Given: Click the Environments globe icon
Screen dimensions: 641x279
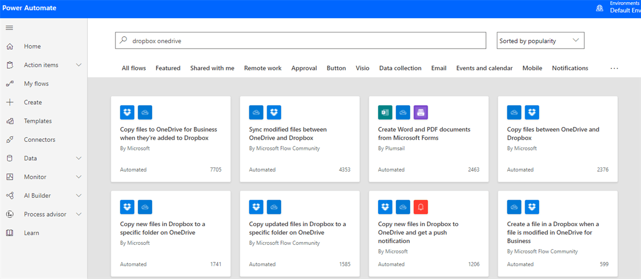Looking at the screenshot, I should point(599,8).
